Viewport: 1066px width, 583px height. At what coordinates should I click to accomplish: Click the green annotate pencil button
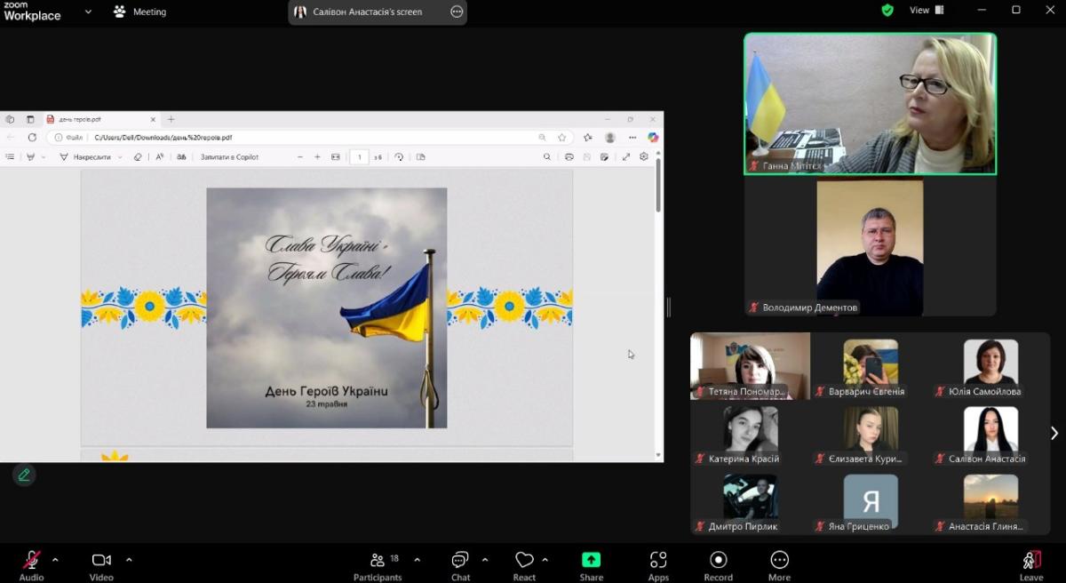click(x=24, y=475)
